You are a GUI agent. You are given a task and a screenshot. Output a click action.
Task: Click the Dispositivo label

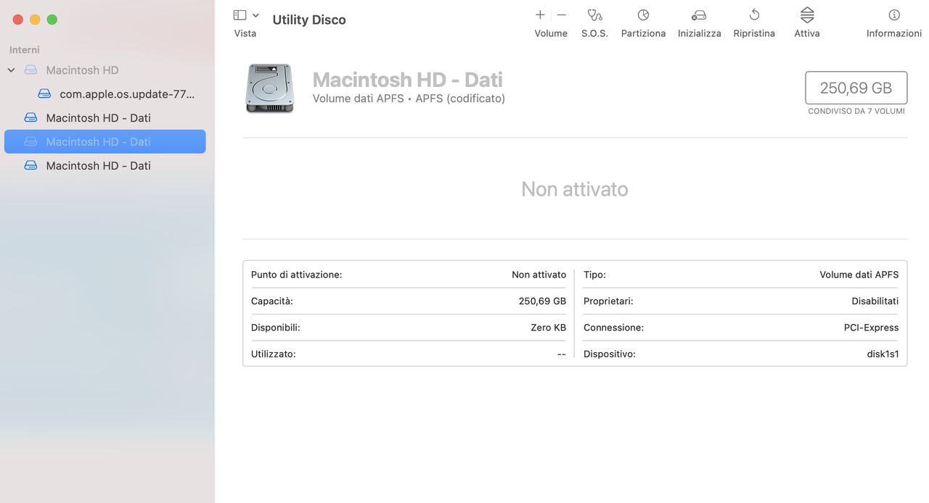click(x=610, y=354)
